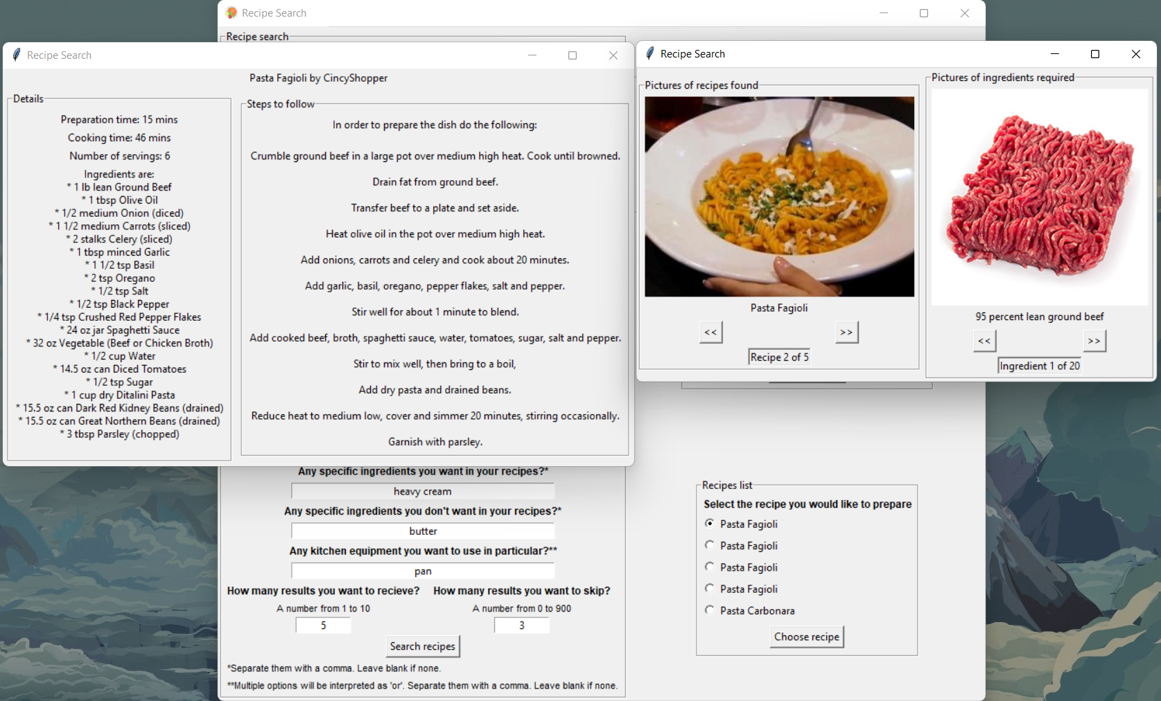Close the recipe details window

(x=613, y=55)
